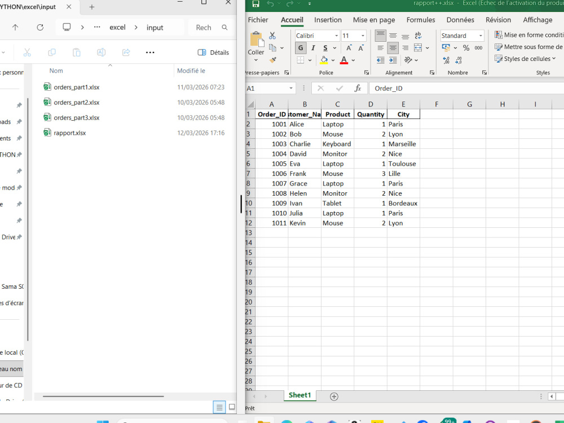Toggle align text right
564x423 pixels.
point(406,48)
